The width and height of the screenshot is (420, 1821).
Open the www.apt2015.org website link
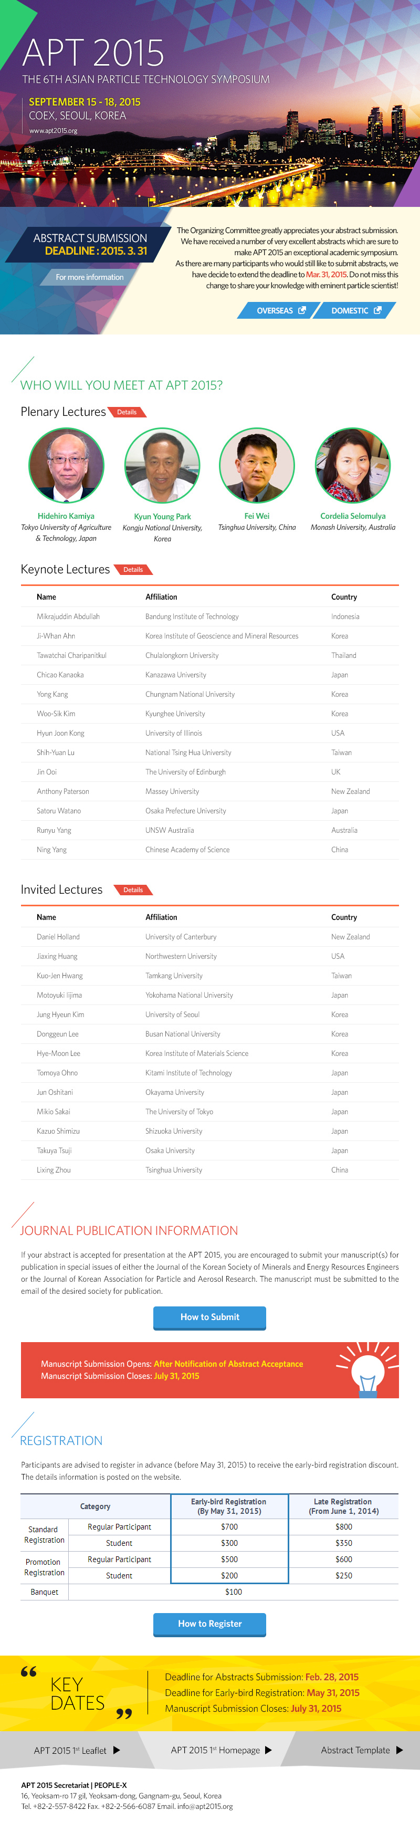(53, 131)
